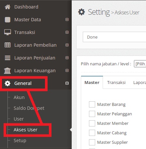Expand the Master Data menu plus
Image resolution: width=146 pixels, height=149 pixels.
tap(67, 20)
